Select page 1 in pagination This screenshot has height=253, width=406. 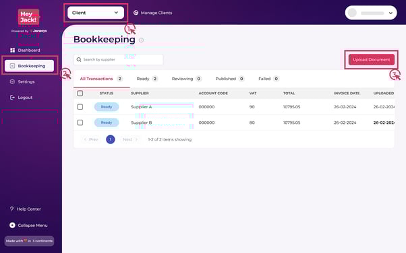pyautogui.click(x=111, y=139)
